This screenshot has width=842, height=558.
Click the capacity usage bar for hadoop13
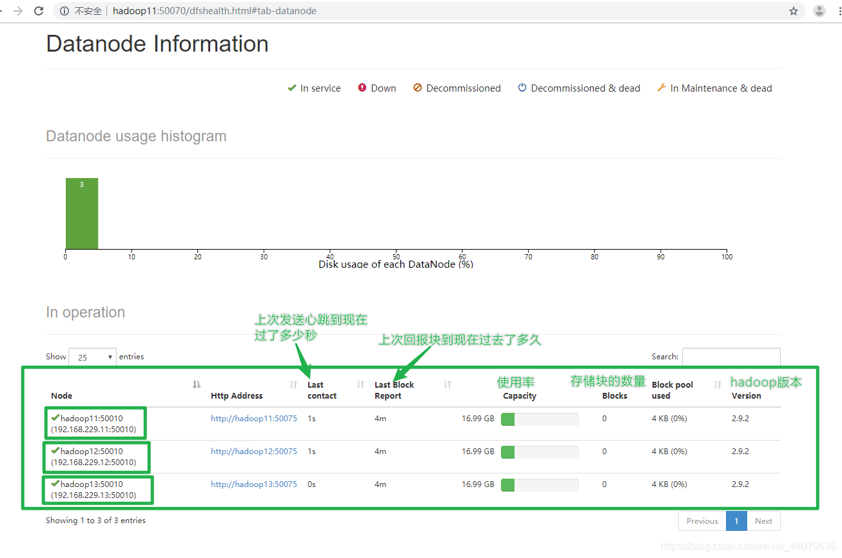(x=540, y=485)
